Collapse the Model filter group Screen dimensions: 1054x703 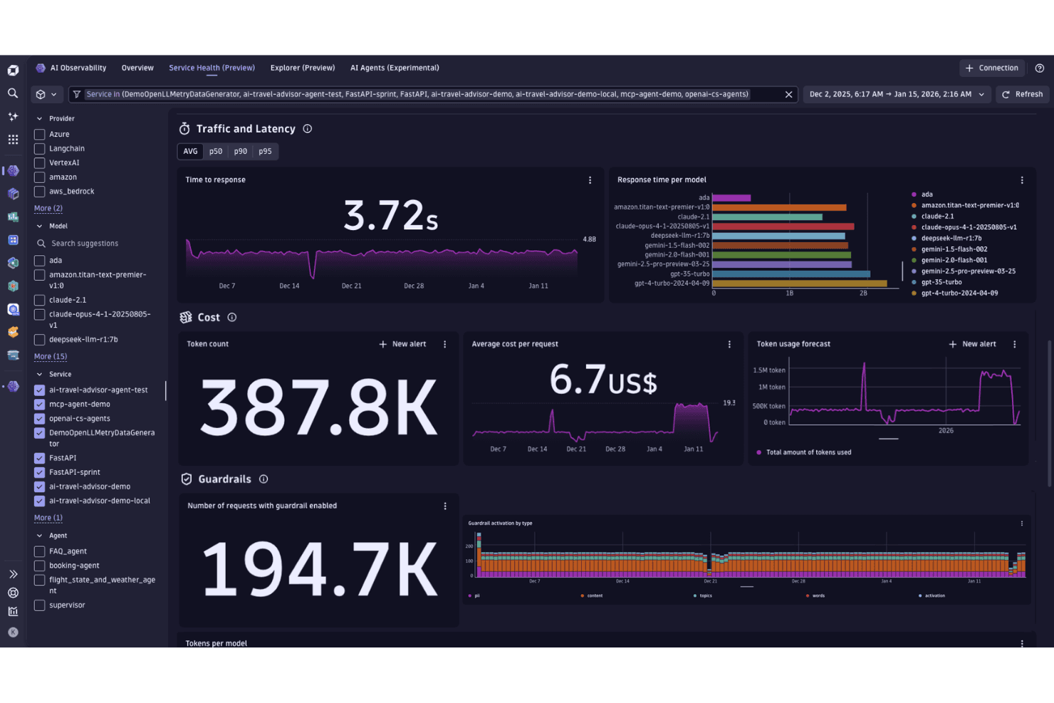40,226
